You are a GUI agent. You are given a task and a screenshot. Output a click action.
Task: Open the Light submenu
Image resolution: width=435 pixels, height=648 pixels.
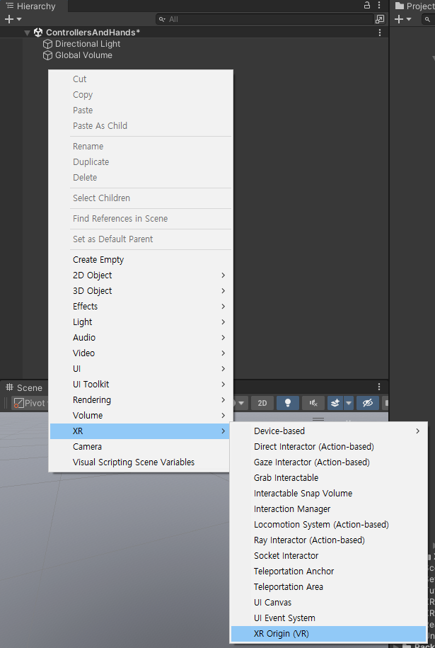click(140, 322)
